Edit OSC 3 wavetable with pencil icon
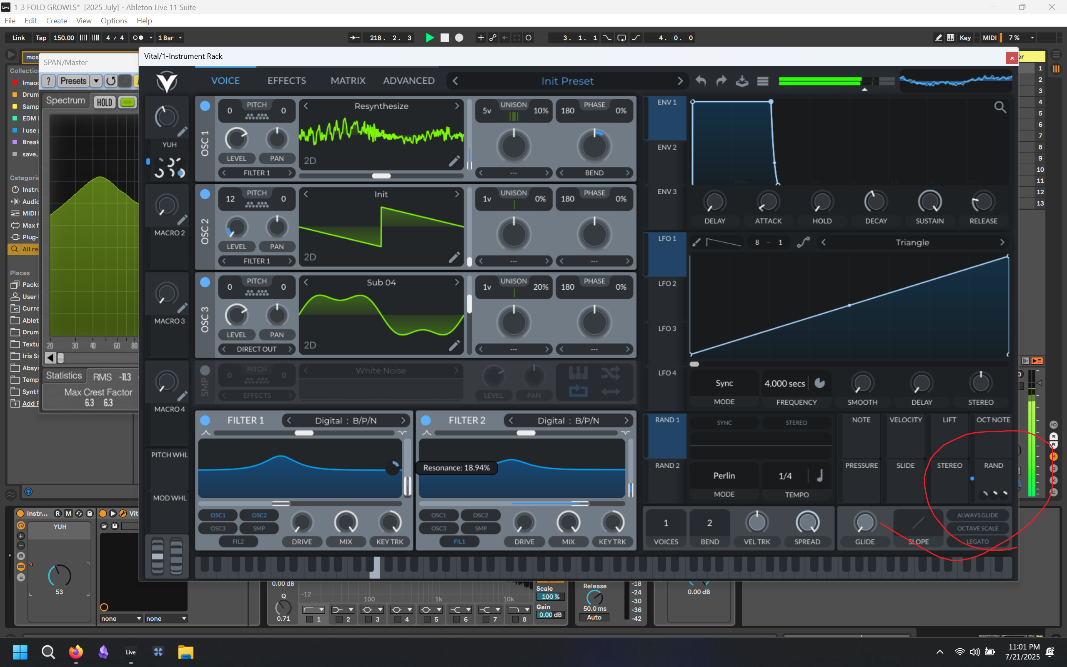 point(454,346)
